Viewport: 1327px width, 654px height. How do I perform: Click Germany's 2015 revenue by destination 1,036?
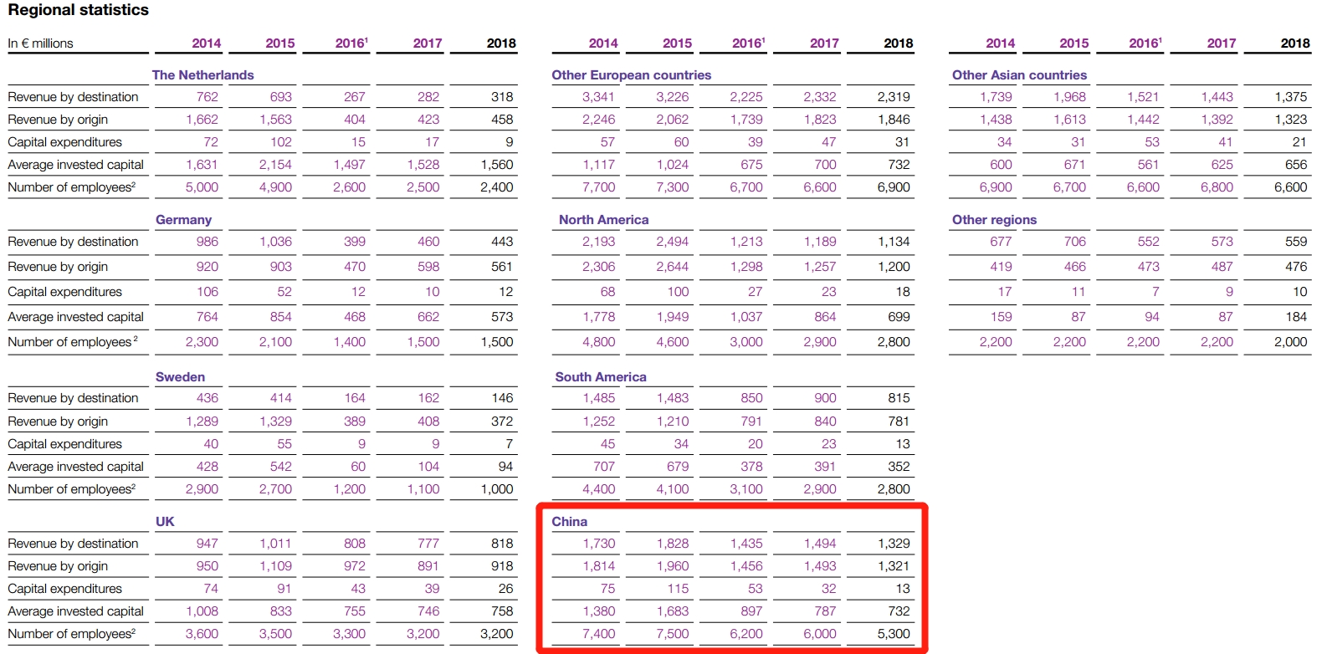[x=275, y=242]
